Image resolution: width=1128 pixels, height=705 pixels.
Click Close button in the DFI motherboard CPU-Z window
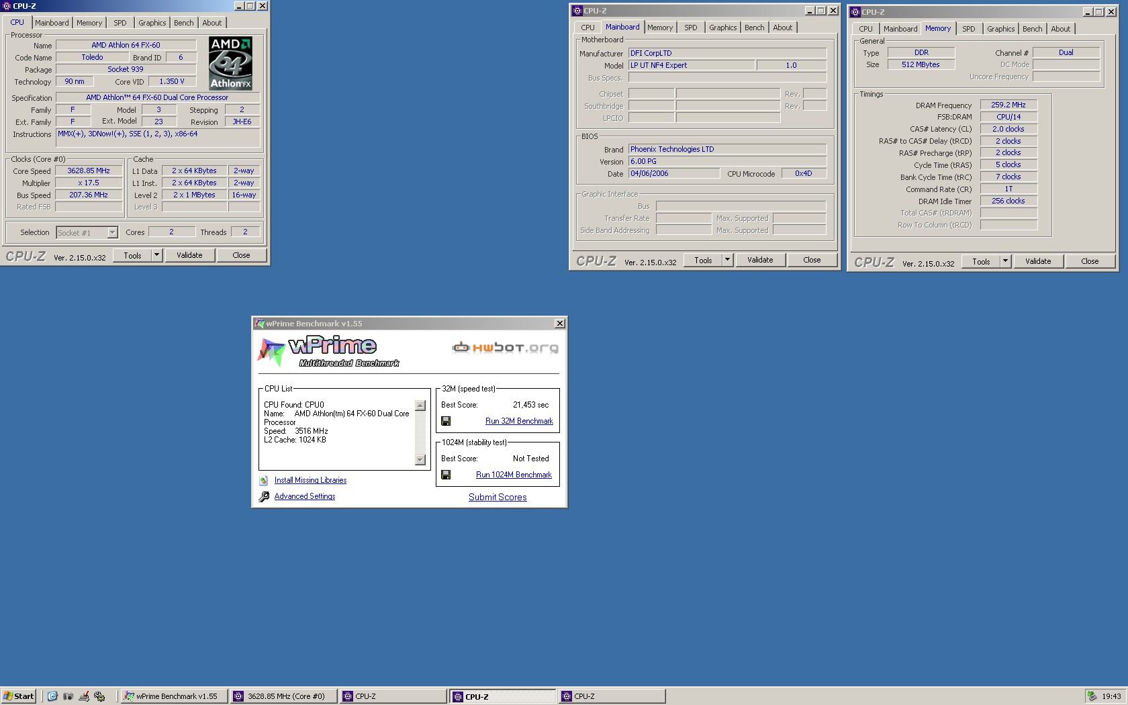812,260
